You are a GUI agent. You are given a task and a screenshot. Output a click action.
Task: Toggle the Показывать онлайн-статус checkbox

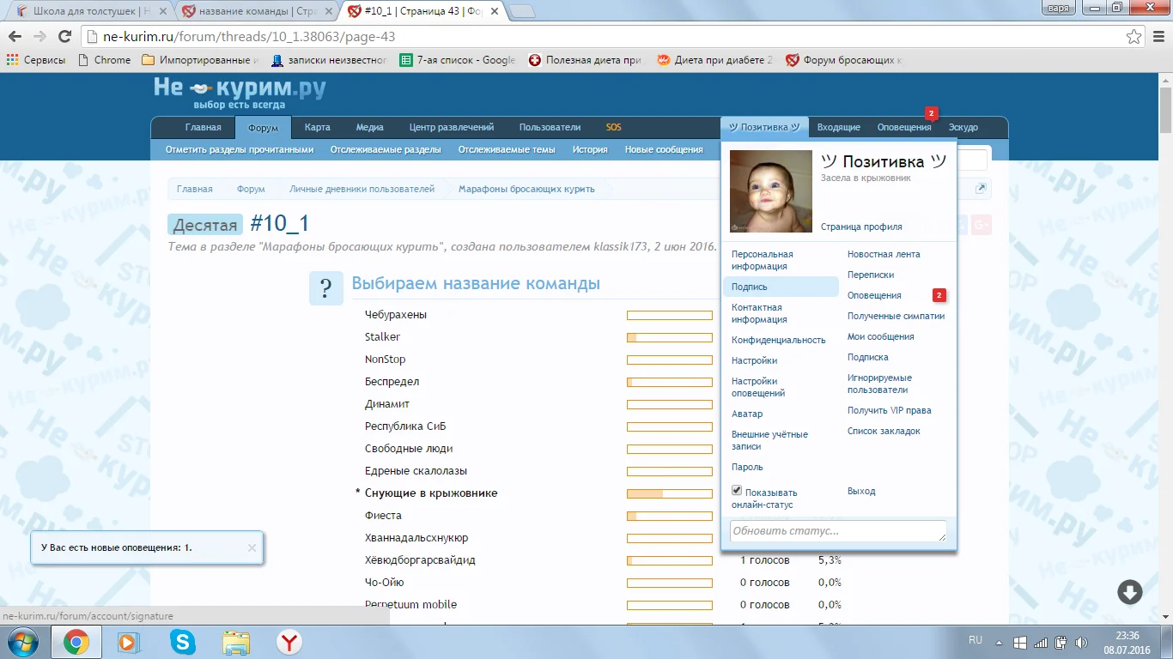click(x=737, y=491)
